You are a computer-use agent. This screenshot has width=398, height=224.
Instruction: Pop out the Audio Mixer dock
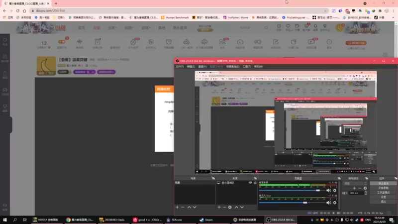point(339,178)
